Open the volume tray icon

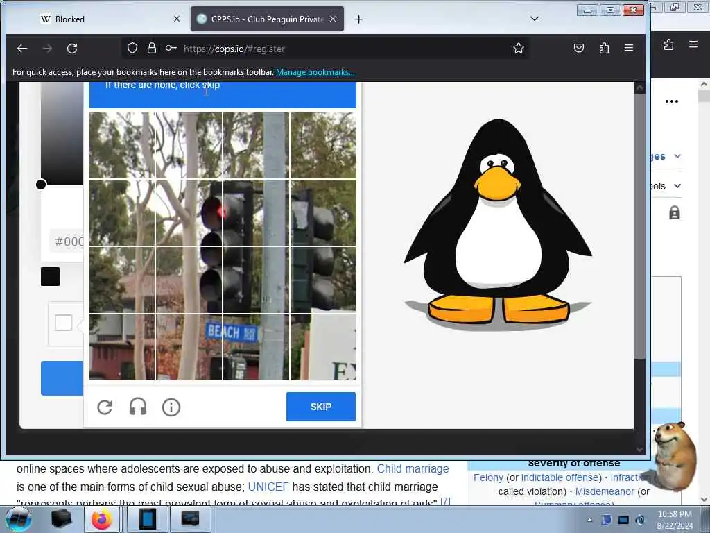point(640,520)
